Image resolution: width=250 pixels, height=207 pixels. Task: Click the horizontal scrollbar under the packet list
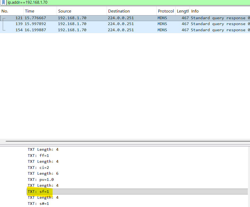point(128,141)
